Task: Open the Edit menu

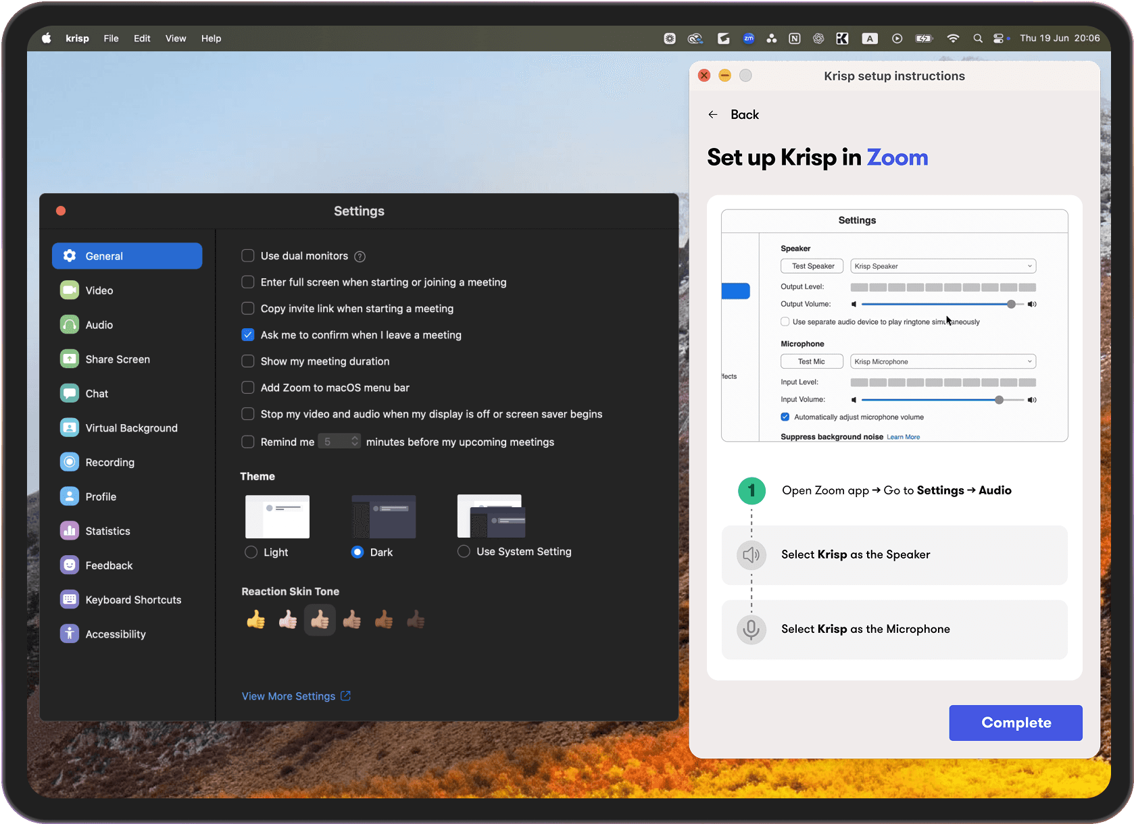Action: pyautogui.click(x=142, y=38)
